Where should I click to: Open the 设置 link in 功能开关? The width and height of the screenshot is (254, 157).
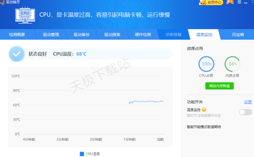[x=248, y=102]
